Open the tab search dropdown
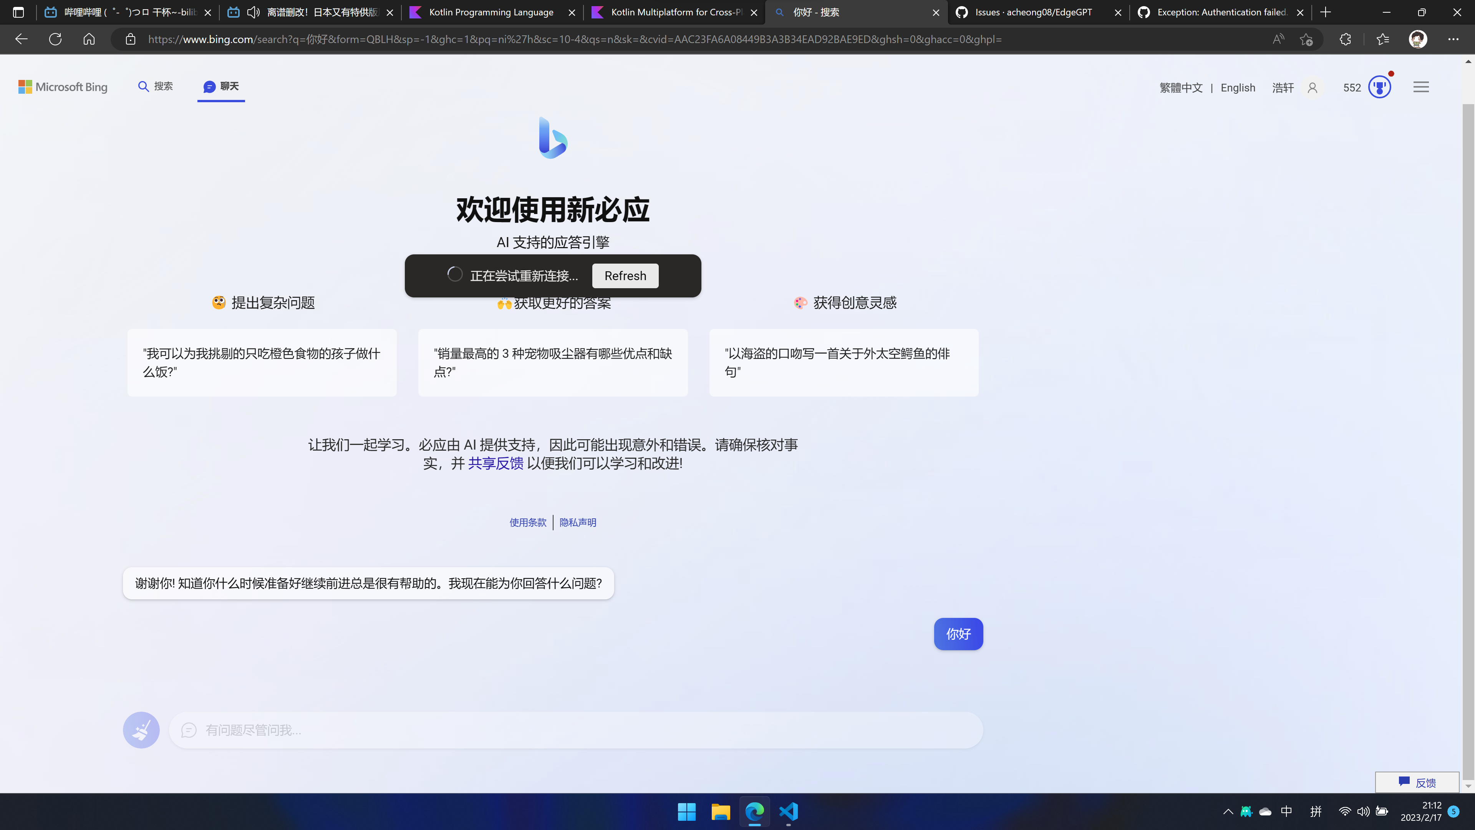 pos(18,12)
